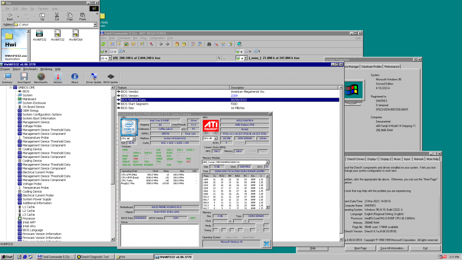The width and height of the screenshot is (462, 260).
Task: Open Total Commander Commands menu
Action: (x=124, y=38)
